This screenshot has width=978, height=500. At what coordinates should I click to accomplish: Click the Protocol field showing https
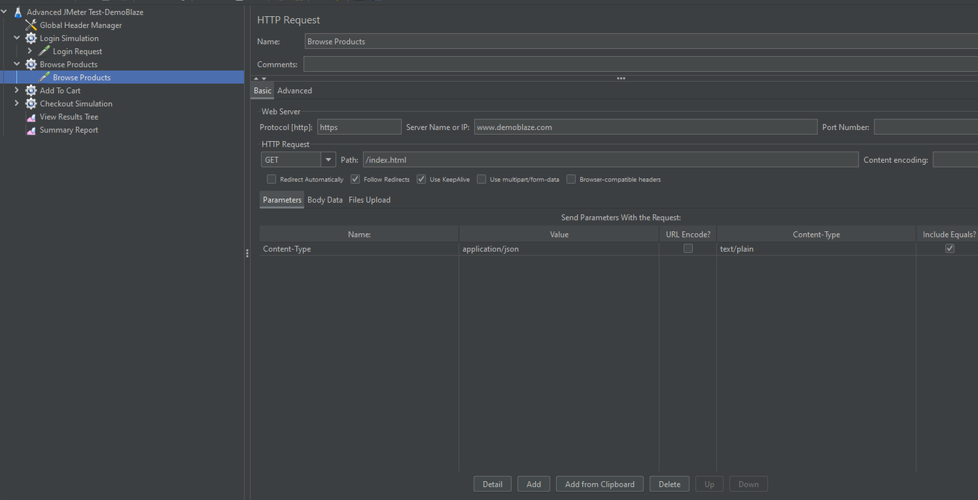(359, 127)
